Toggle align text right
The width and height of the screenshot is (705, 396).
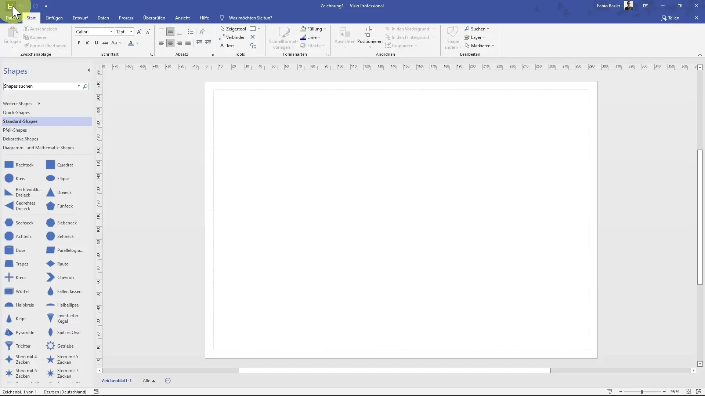tap(179, 43)
